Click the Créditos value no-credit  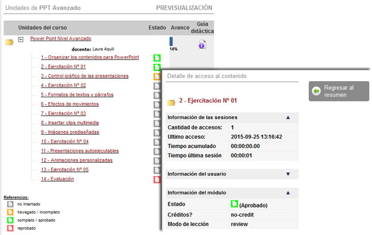pos(242,215)
